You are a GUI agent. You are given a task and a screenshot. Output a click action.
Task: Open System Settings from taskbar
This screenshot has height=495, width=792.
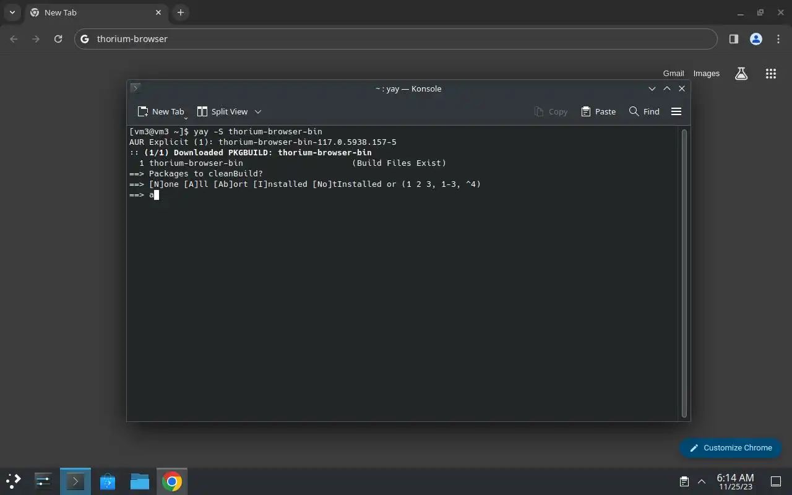tap(43, 481)
